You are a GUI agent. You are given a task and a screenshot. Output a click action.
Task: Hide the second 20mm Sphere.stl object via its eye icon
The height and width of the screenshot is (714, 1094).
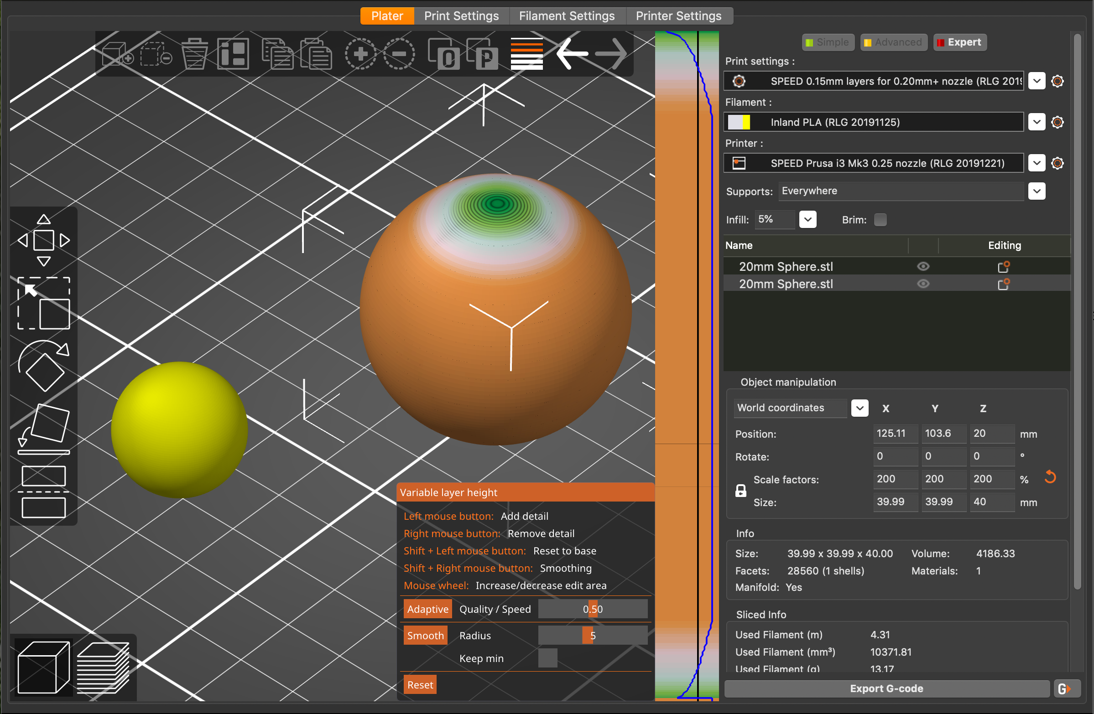[923, 284]
